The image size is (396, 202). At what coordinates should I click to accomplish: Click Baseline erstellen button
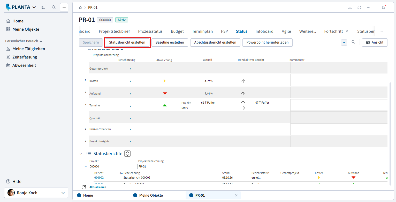(x=170, y=42)
